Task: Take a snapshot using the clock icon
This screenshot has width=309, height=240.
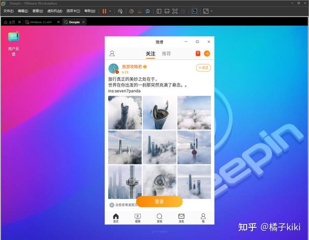Action: (x=131, y=11)
